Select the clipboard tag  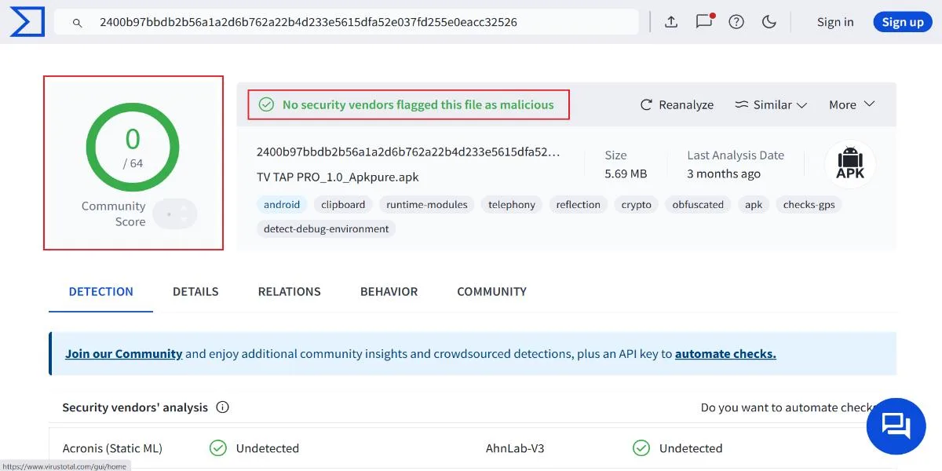[343, 205]
